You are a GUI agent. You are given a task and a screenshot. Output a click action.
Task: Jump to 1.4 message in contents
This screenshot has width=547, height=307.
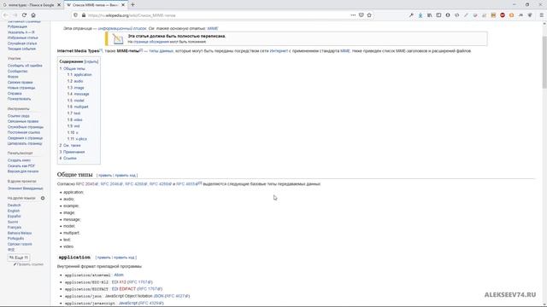[78, 94]
